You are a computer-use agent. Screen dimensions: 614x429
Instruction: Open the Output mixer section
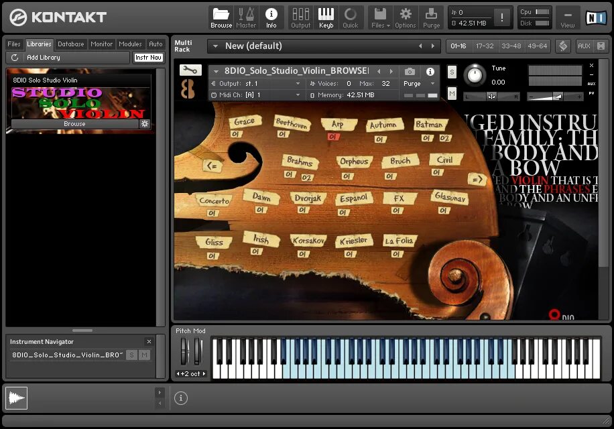click(x=300, y=18)
